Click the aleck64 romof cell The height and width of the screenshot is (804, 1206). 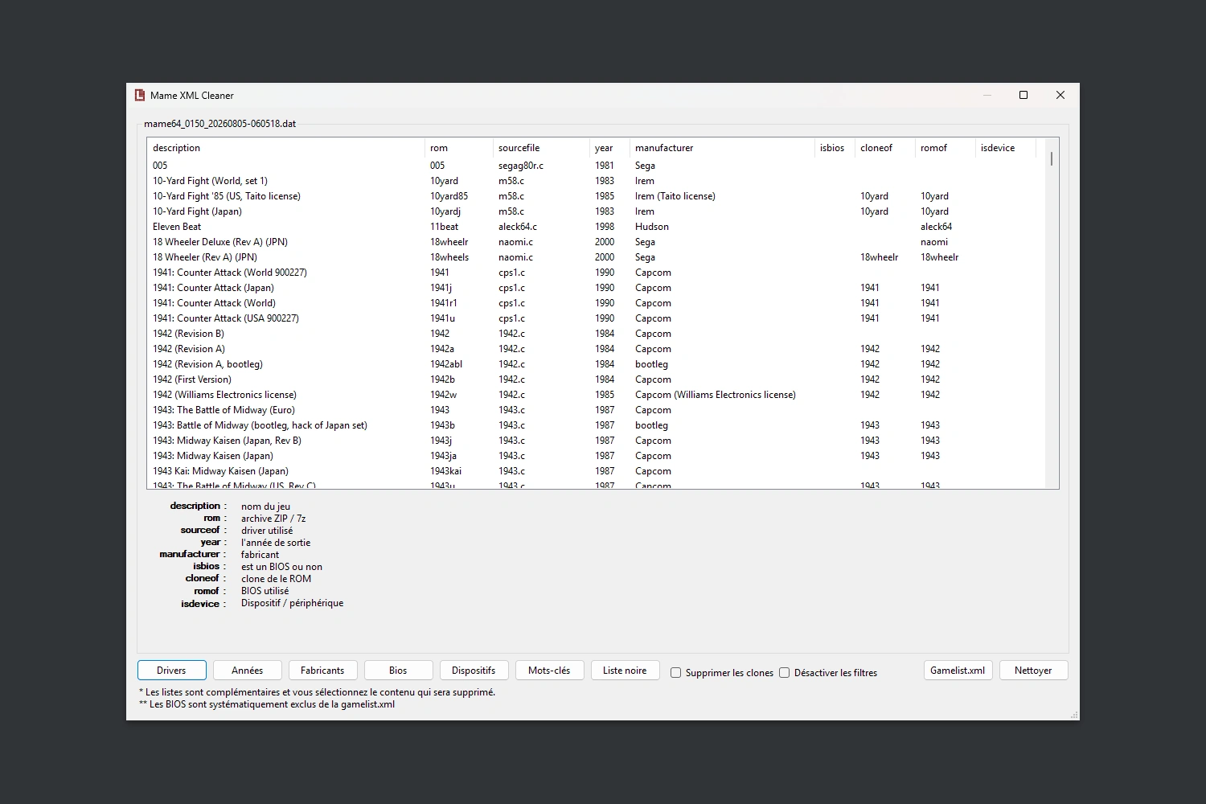(937, 227)
